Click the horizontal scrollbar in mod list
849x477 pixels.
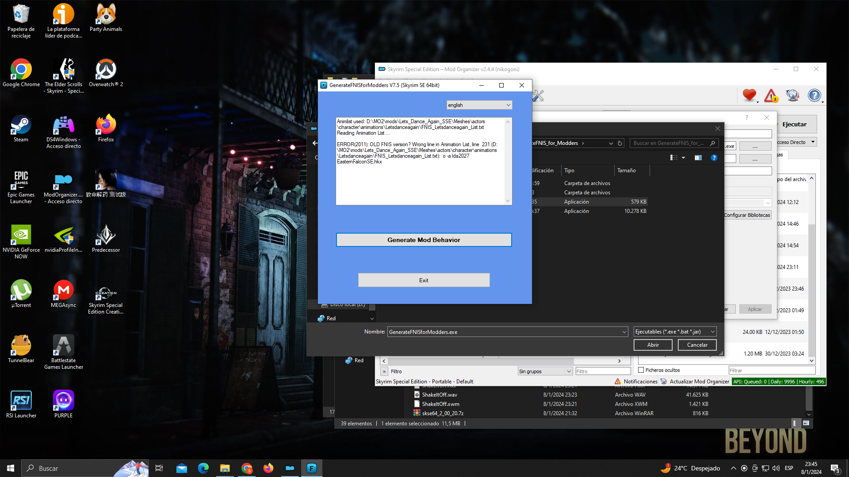[x=480, y=361]
